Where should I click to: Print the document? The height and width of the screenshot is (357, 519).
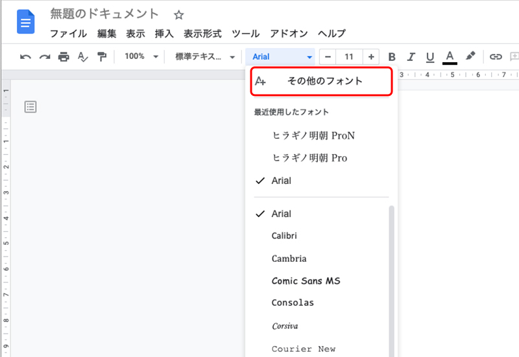click(64, 57)
